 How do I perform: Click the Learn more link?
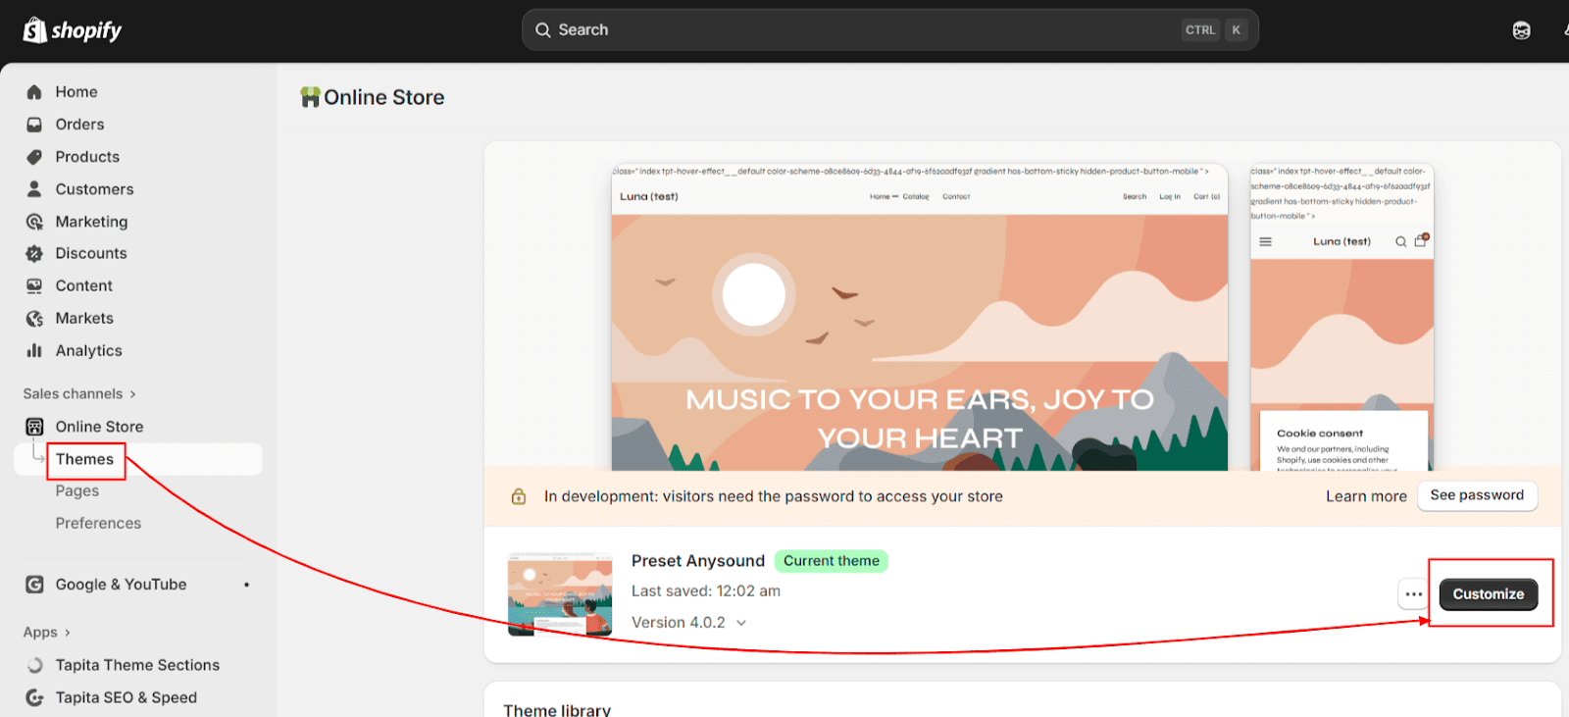tap(1366, 496)
